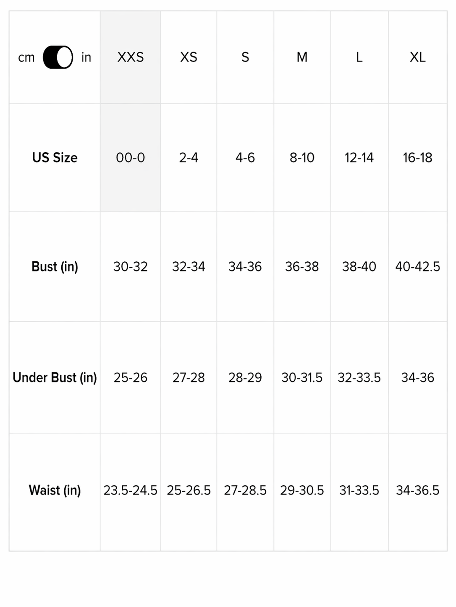Screen dimensions: 456x607
Task: Select the 30-31.5 under bust cell
Action: click(x=302, y=378)
